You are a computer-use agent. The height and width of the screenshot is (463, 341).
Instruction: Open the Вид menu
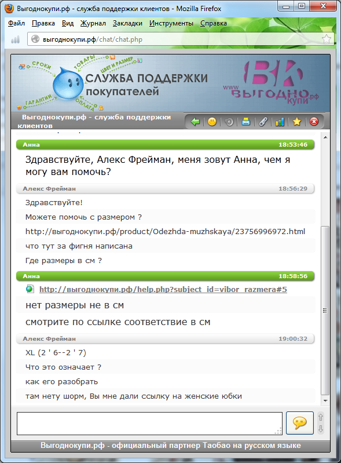coord(68,23)
